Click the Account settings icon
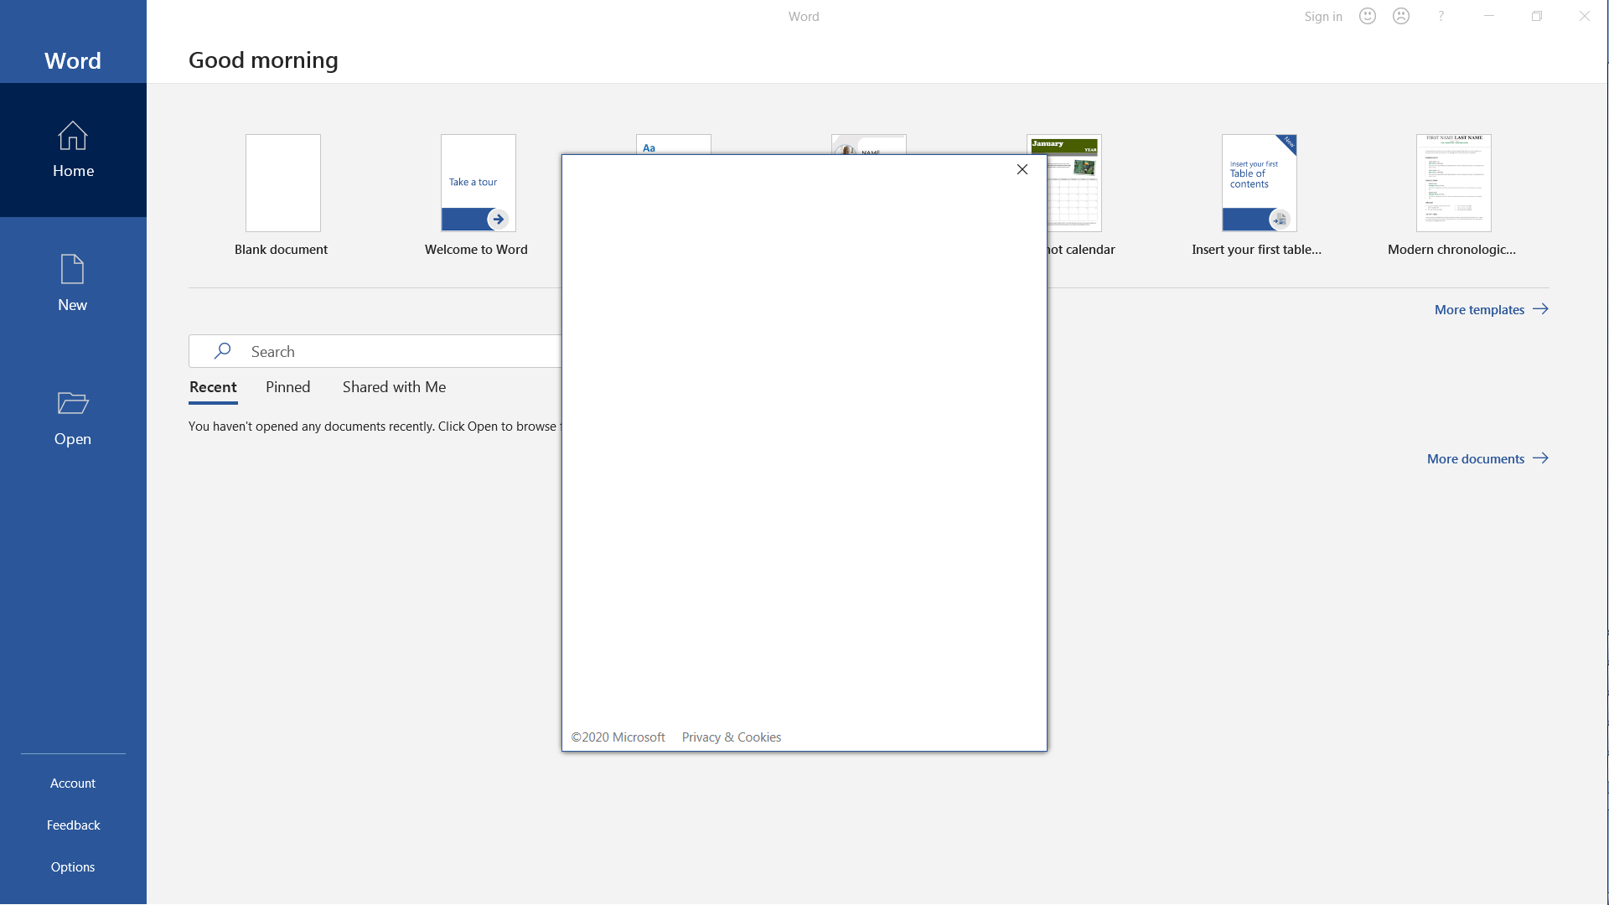Viewport: 1609px width, 905px height. point(72,783)
